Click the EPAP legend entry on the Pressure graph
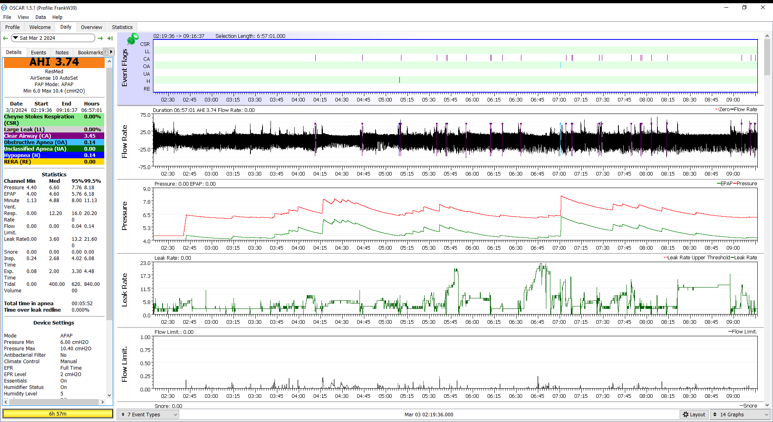Screen dimensions: 773x422 point(725,184)
